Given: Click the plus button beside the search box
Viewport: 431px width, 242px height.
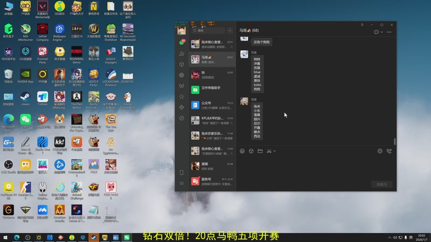Looking at the screenshot, I should pyautogui.click(x=230, y=31).
